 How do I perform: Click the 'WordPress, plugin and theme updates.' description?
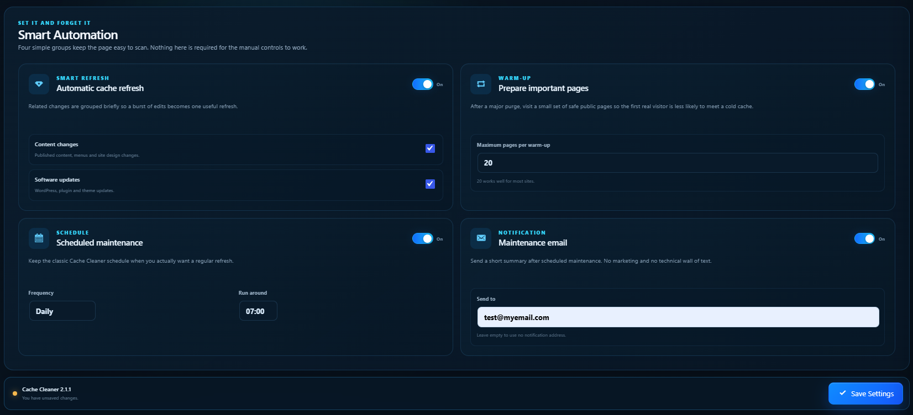pos(75,190)
